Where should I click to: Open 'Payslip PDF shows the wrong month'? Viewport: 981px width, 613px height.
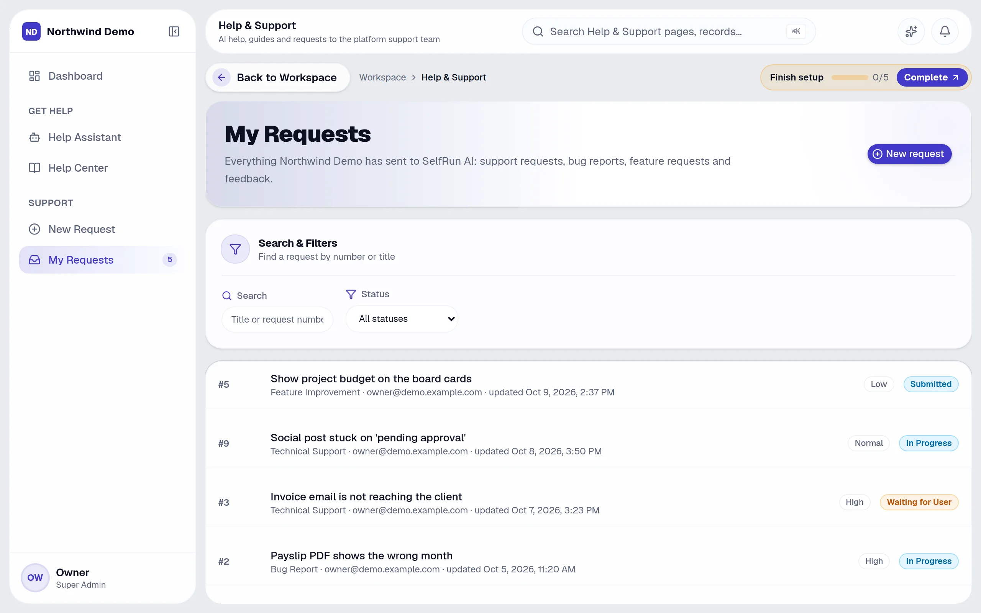589,562
